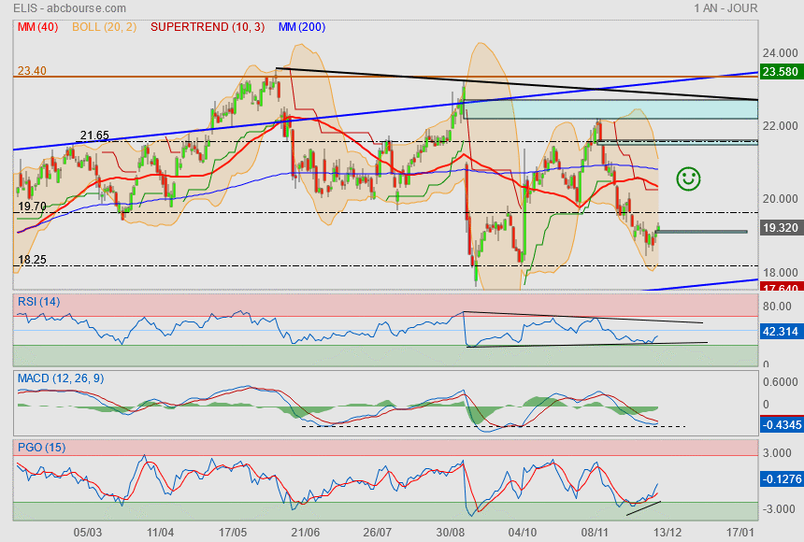
Task: Click the 11/04 date axis label
Action: coord(160,533)
